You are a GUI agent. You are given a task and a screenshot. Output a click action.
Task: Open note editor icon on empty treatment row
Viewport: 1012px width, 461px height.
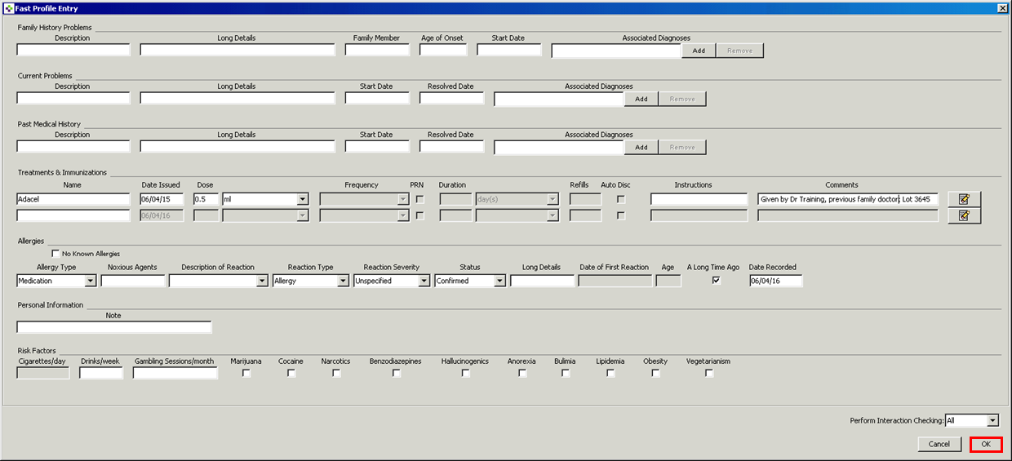(964, 215)
